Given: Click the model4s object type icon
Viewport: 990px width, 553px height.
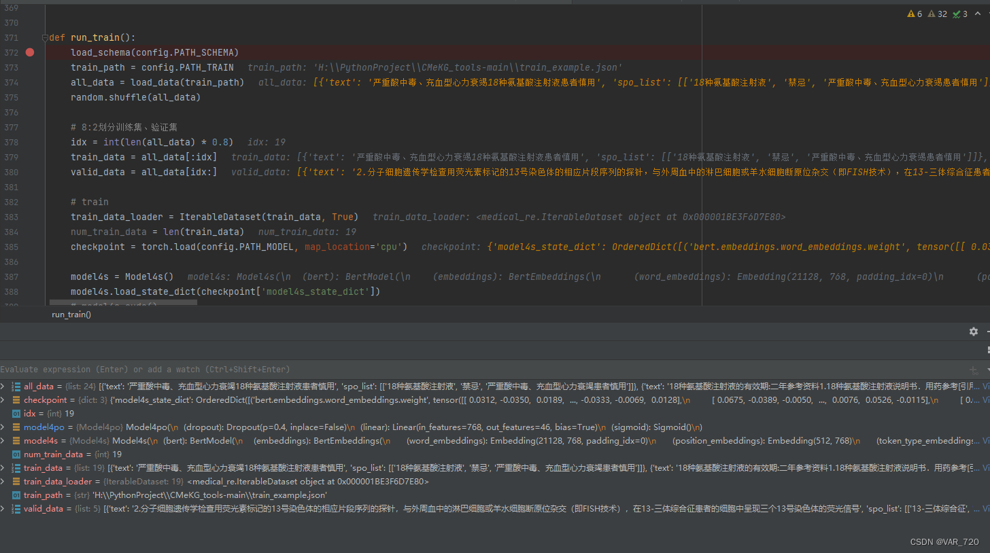Looking at the screenshot, I should 16,441.
